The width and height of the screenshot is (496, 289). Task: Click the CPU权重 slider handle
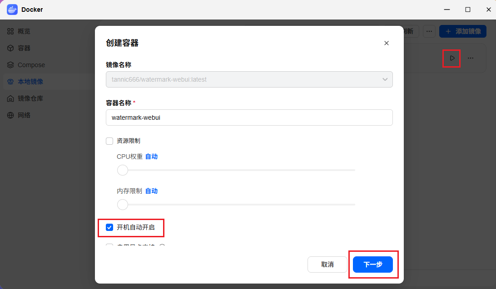[x=123, y=170]
